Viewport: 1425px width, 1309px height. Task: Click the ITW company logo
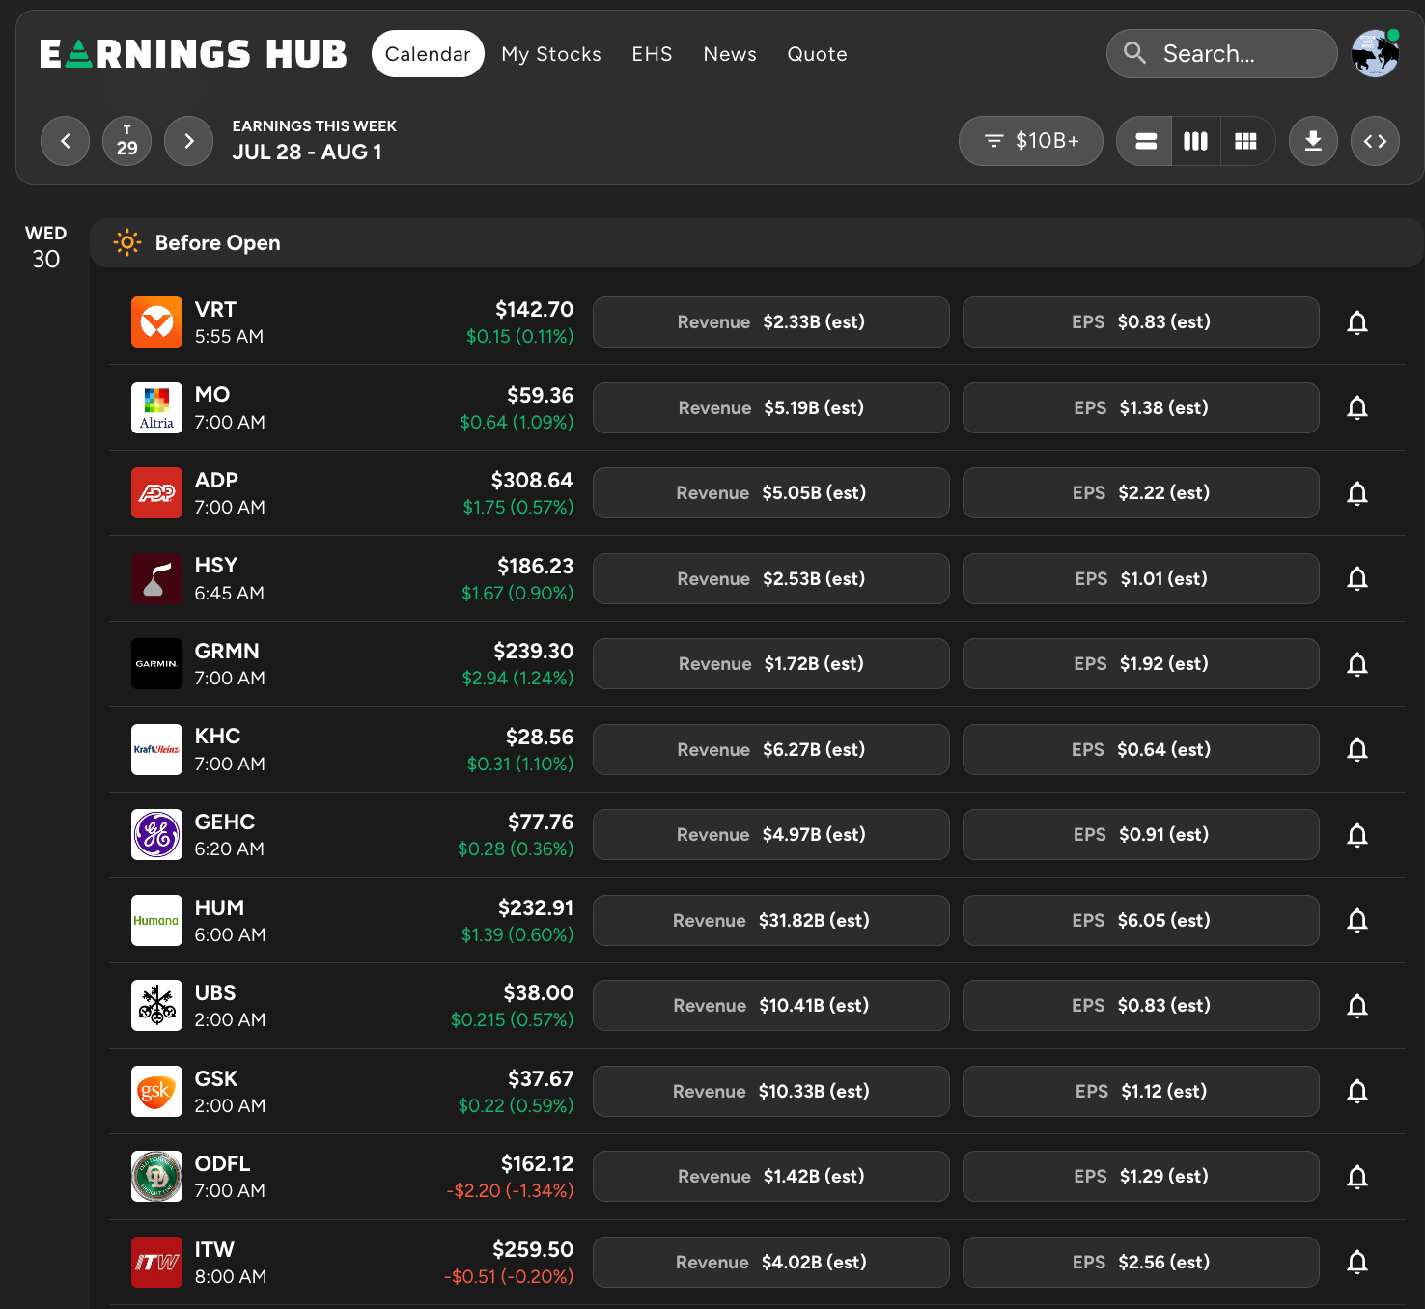point(156,1262)
